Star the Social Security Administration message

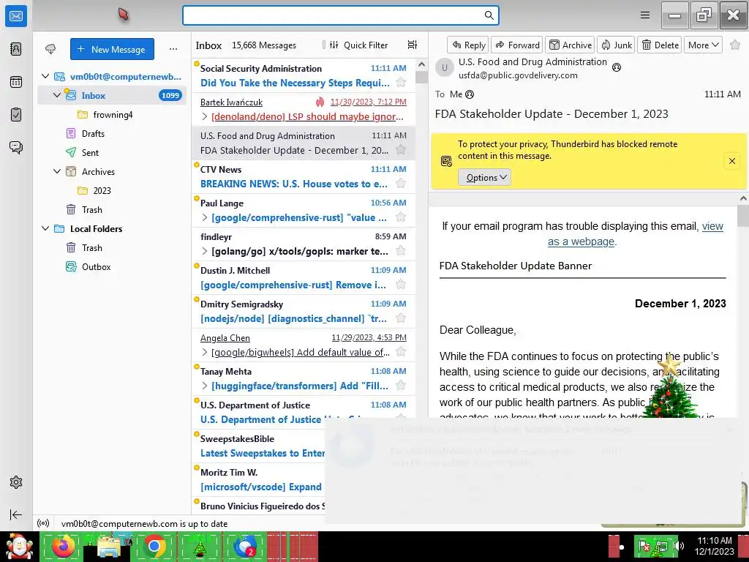(x=402, y=83)
